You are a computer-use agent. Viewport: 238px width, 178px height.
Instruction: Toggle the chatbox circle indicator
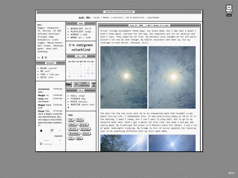60,131
